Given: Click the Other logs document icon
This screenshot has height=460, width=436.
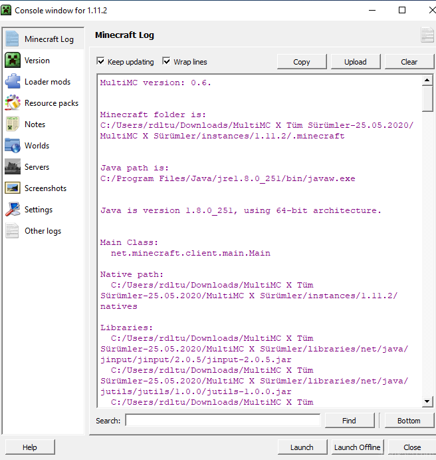Looking at the screenshot, I should click(x=13, y=230).
